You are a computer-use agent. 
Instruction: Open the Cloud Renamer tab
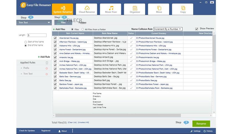pyautogui.click(x=87, y=9)
